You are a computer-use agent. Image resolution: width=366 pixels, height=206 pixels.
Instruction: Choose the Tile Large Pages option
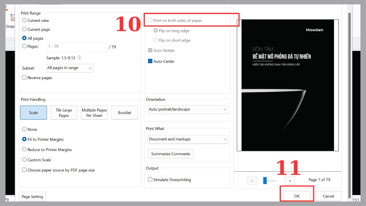click(64, 113)
